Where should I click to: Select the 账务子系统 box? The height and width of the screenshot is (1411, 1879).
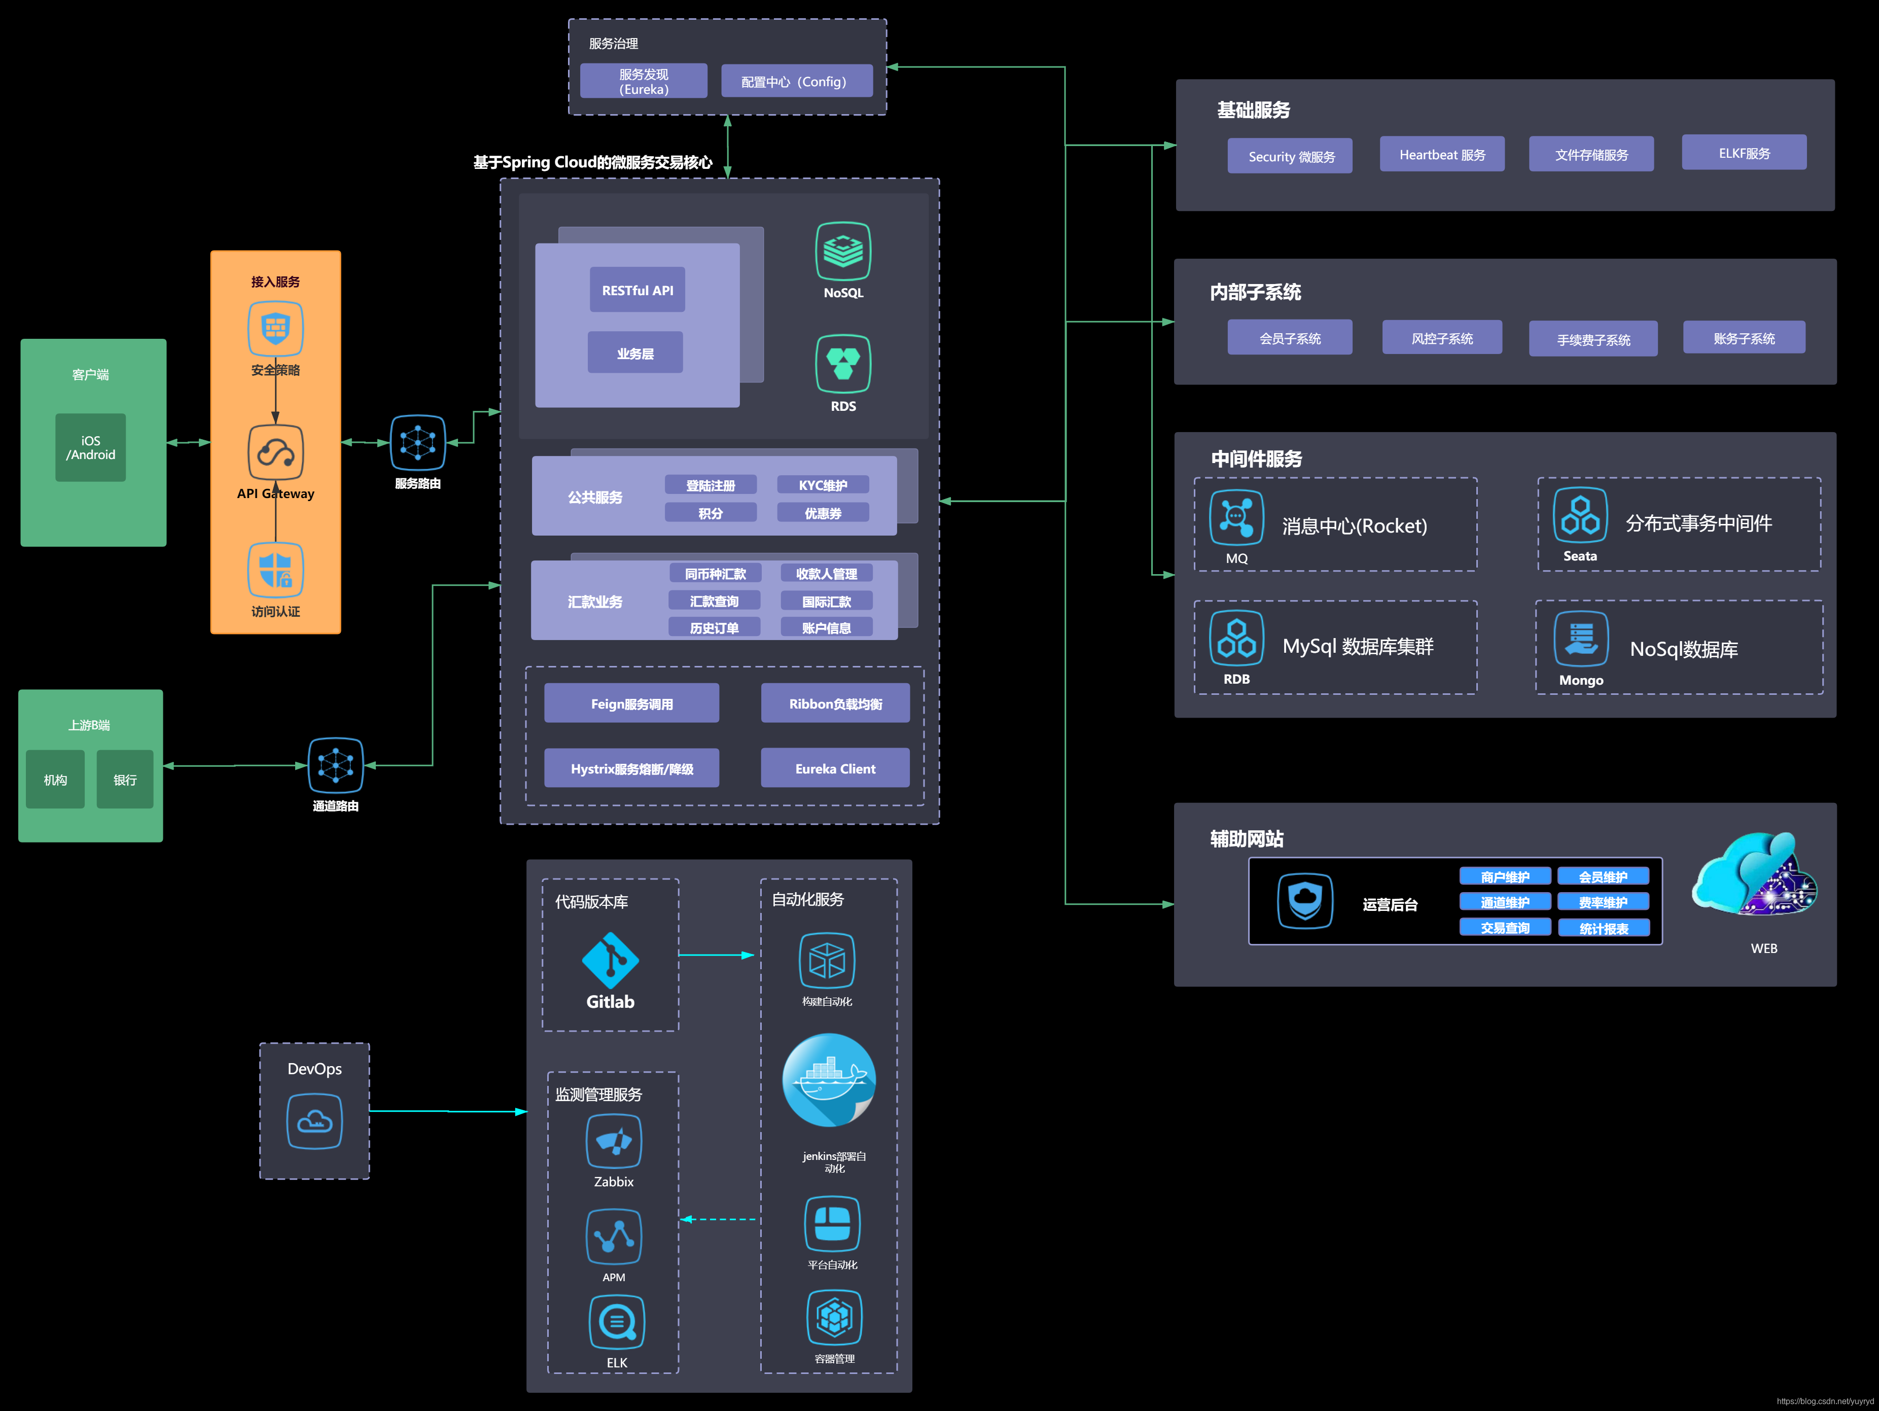[1745, 337]
